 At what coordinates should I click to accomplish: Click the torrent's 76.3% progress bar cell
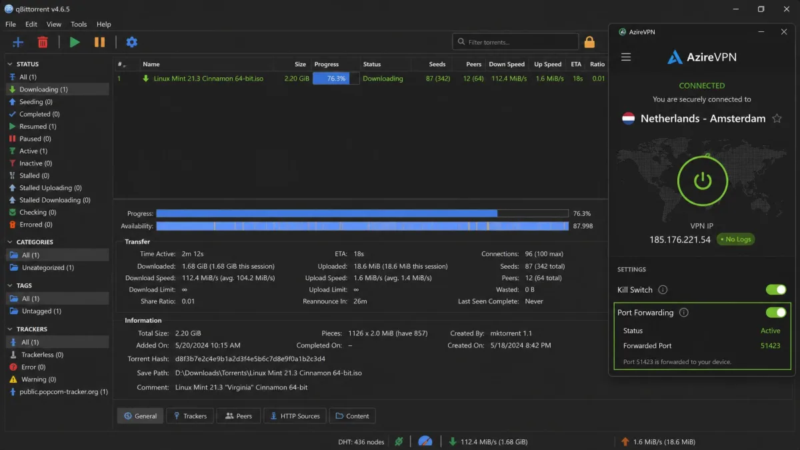pos(336,79)
